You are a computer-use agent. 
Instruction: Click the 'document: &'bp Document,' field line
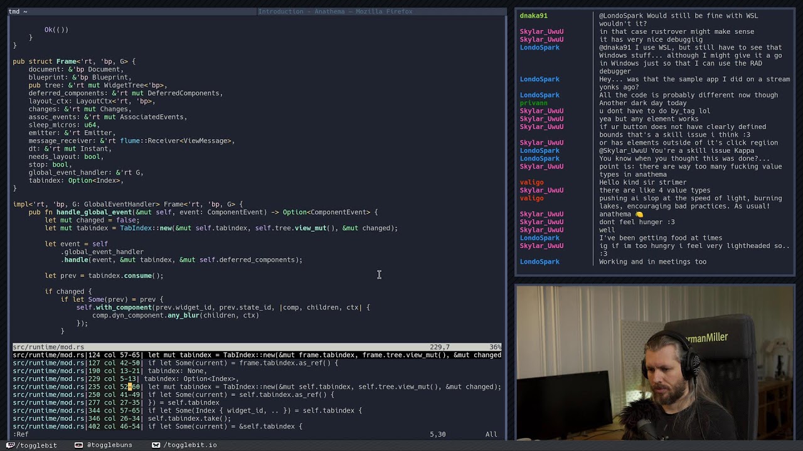pos(76,70)
